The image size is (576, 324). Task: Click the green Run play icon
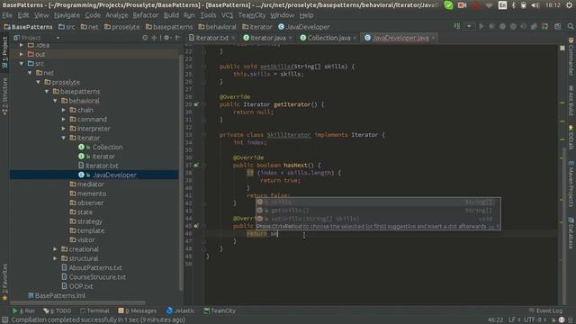(x=481, y=26)
